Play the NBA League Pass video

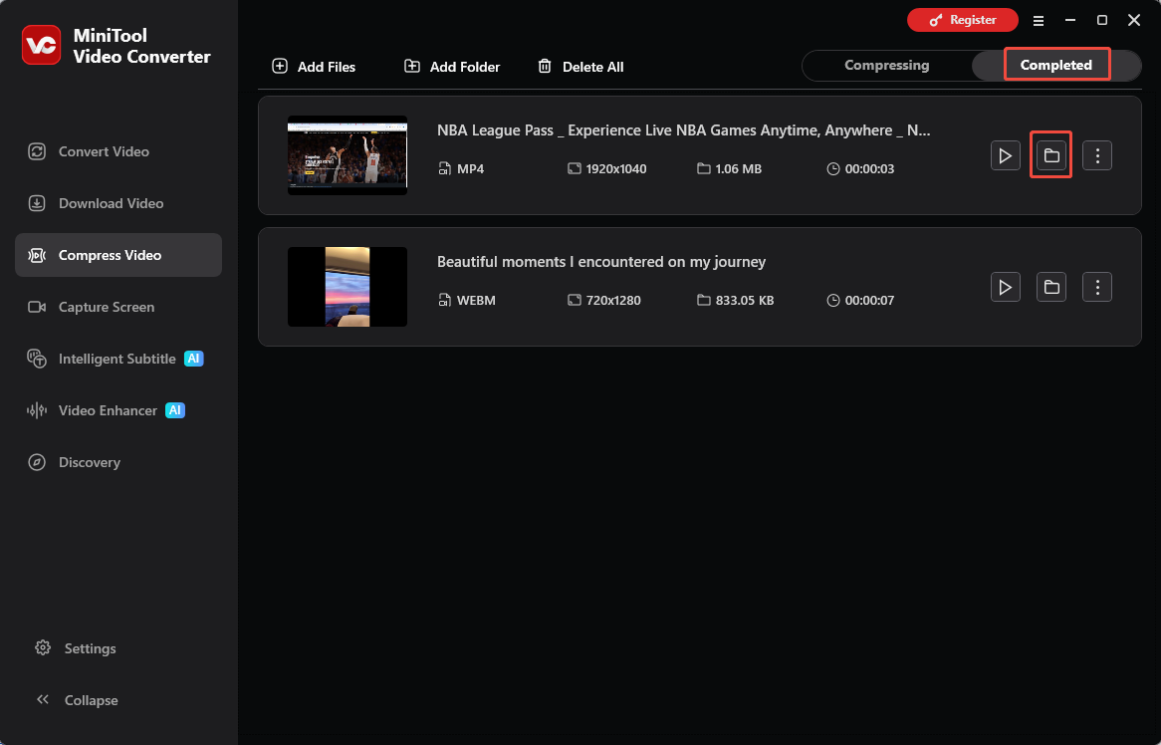(x=1006, y=155)
